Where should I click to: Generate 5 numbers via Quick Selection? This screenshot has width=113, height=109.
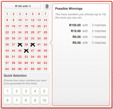coord(44,91)
